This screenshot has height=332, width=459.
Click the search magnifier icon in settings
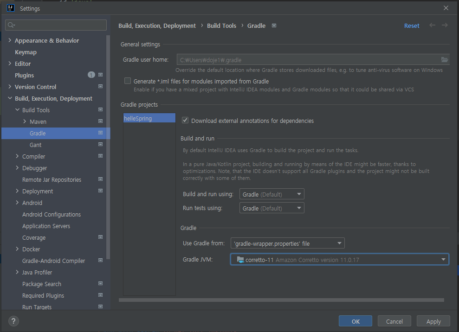click(x=11, y=25)
